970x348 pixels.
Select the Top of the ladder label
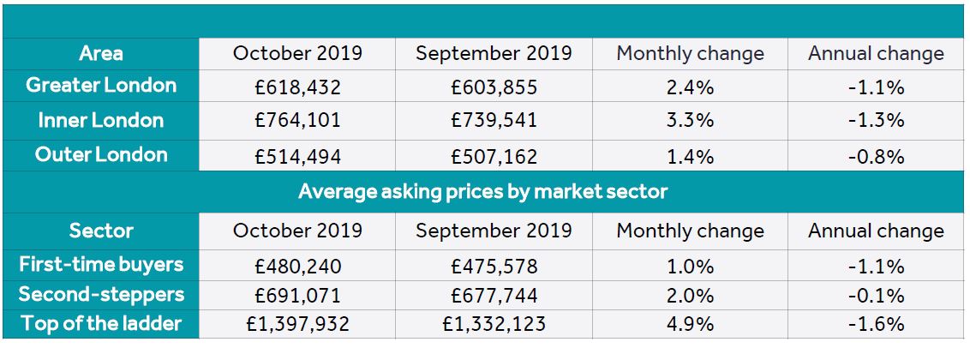pos(101,323)
